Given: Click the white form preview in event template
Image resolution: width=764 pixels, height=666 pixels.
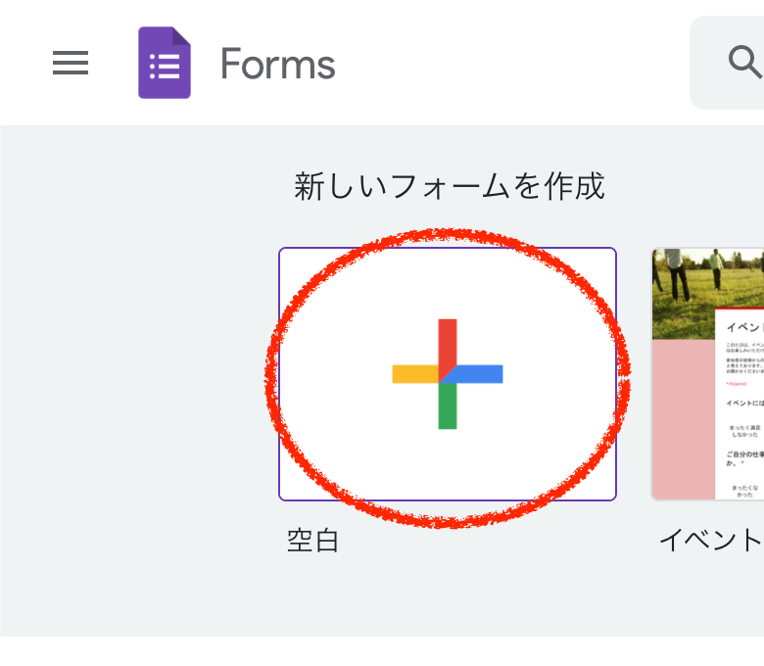Looking at the screenshot, I should pos(740,411).
